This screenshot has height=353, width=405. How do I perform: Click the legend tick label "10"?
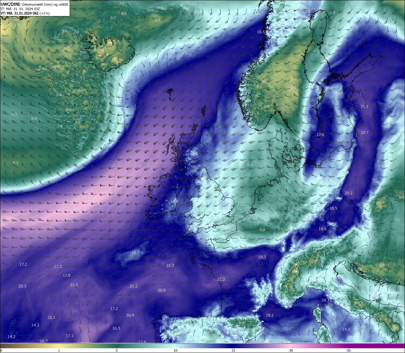click(x=175, y=350)
